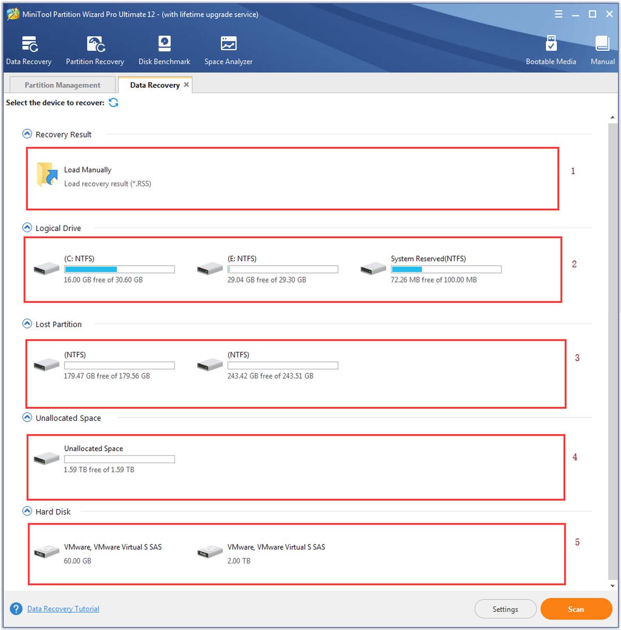Click the E: drive usage bar

click(x=283, y=269)
